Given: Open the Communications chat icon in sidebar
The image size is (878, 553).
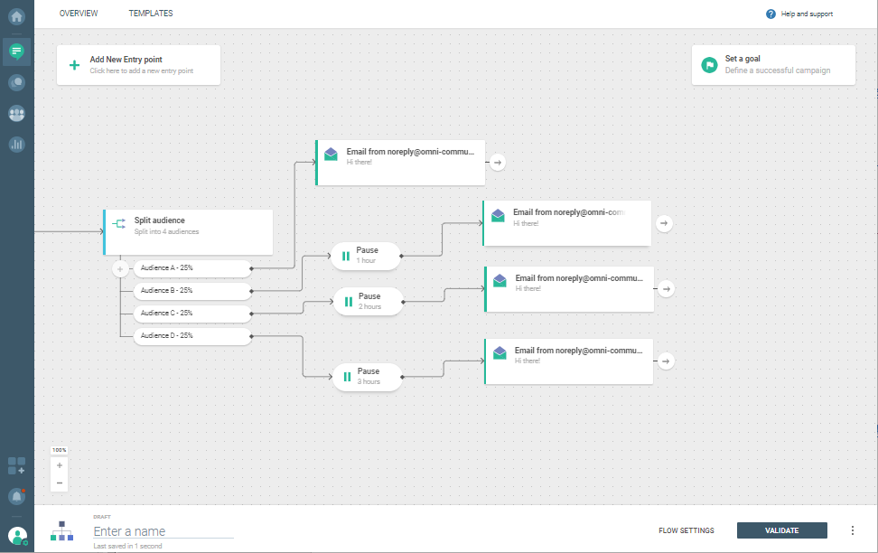Looking at the screenshot, I should point(16,51).
